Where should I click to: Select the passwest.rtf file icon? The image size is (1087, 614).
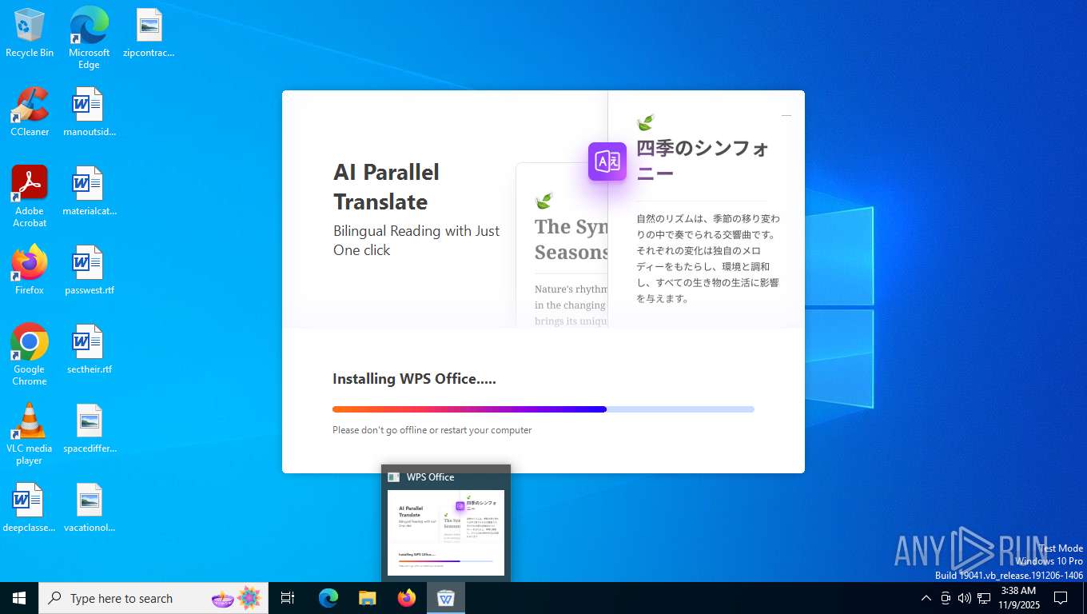(x=89, y=270)
